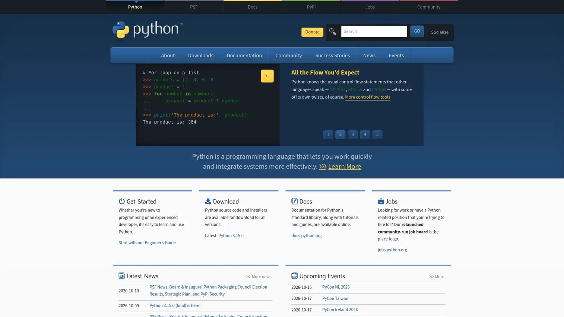Image resolution: width=564 pixels, height=317 pixels.
Task: Click the Docs section document icon
Action: pyautogui.click(x=294, y=202)
